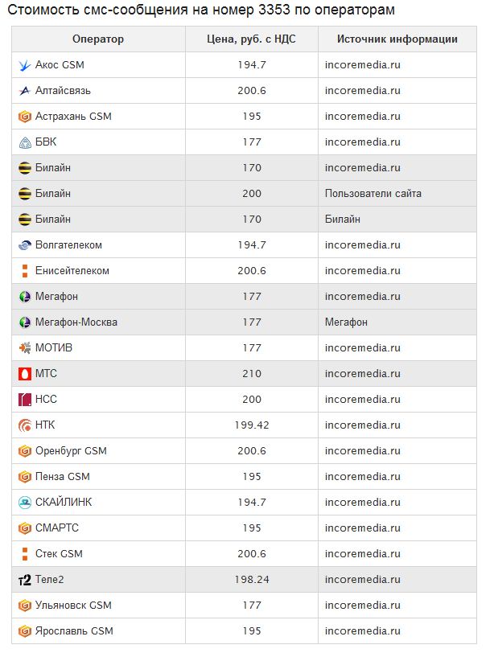This screenshot has width=494, height=657.
Task: Click the Цена, руб. с НДС header
Action: tap(251, 39)
